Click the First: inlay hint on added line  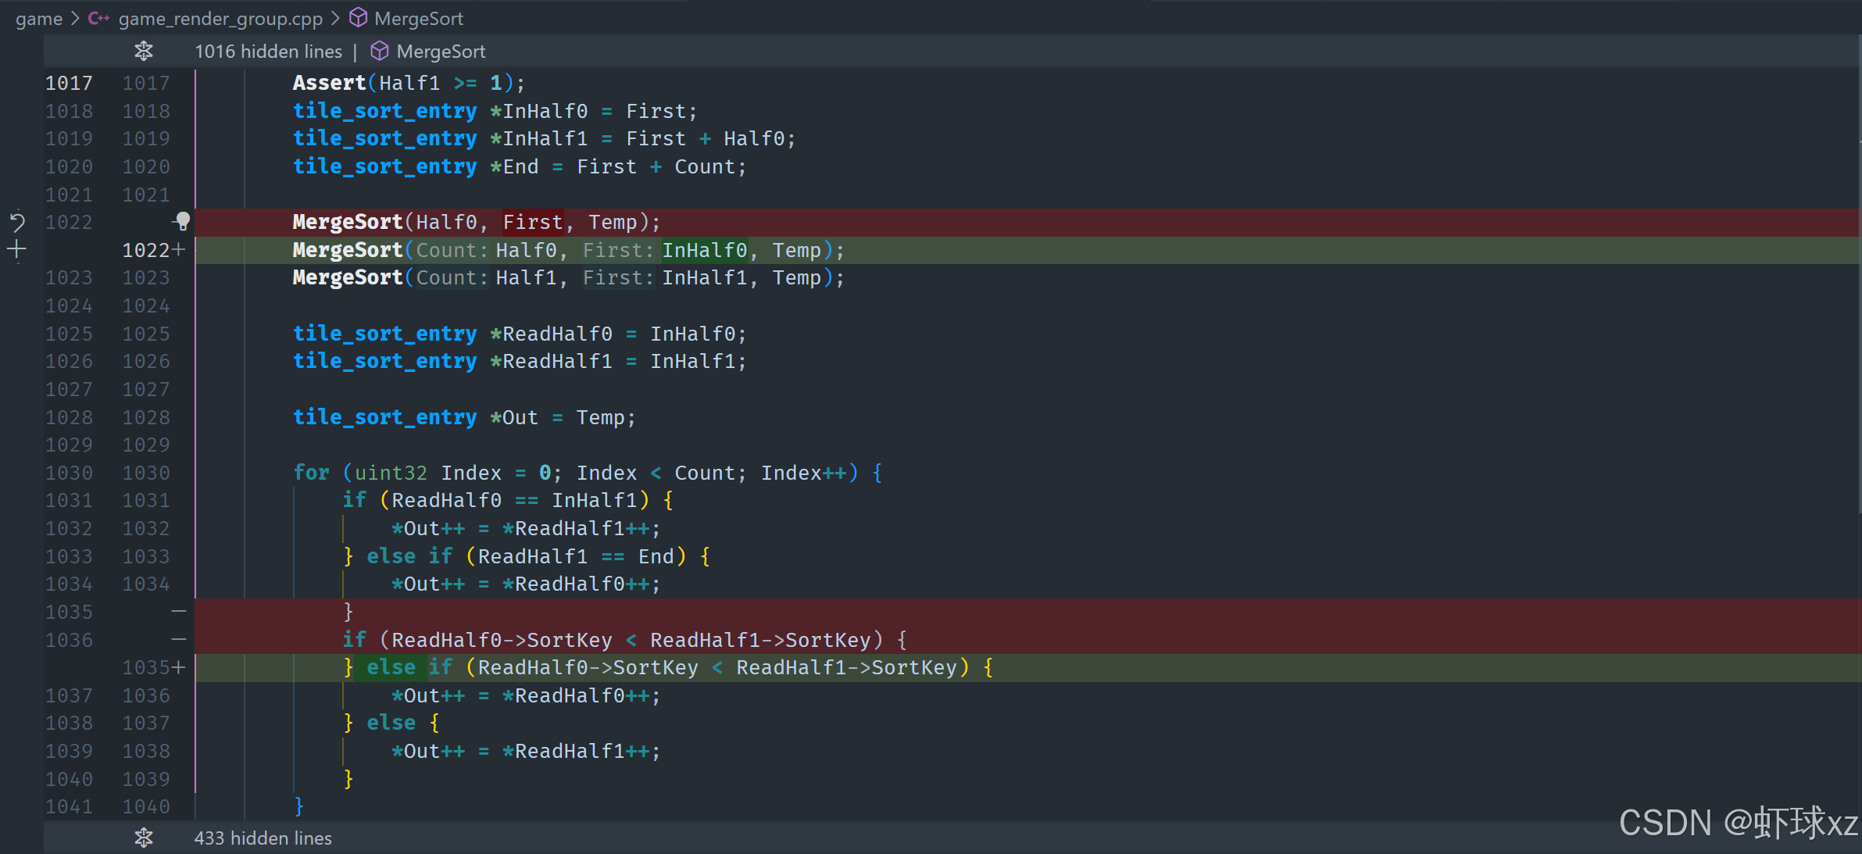click(x=617, y=250)
